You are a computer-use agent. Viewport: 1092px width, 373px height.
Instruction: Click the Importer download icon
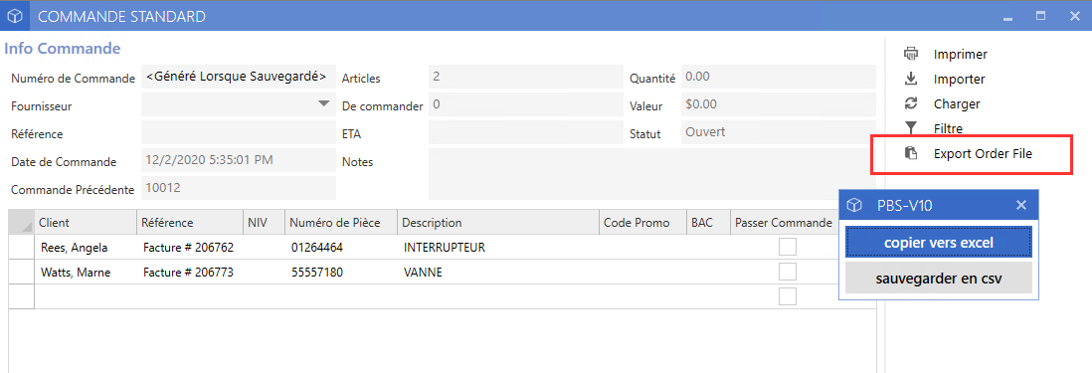click(x=911, y=79)
